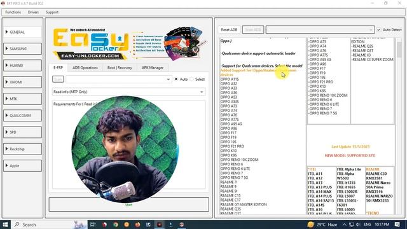This screenshot has width=407, height=229.
Task: Open the Functions menu
Action: point(13,12)
